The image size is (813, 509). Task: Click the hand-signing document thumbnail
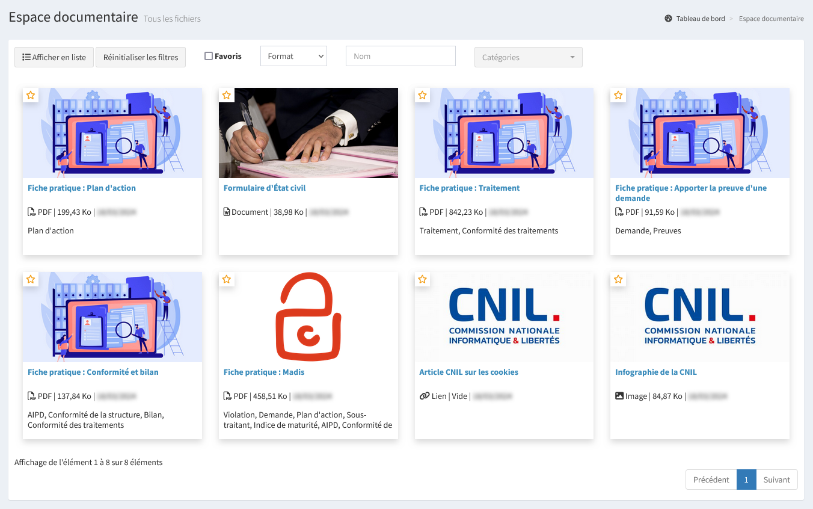click(308, 133)
